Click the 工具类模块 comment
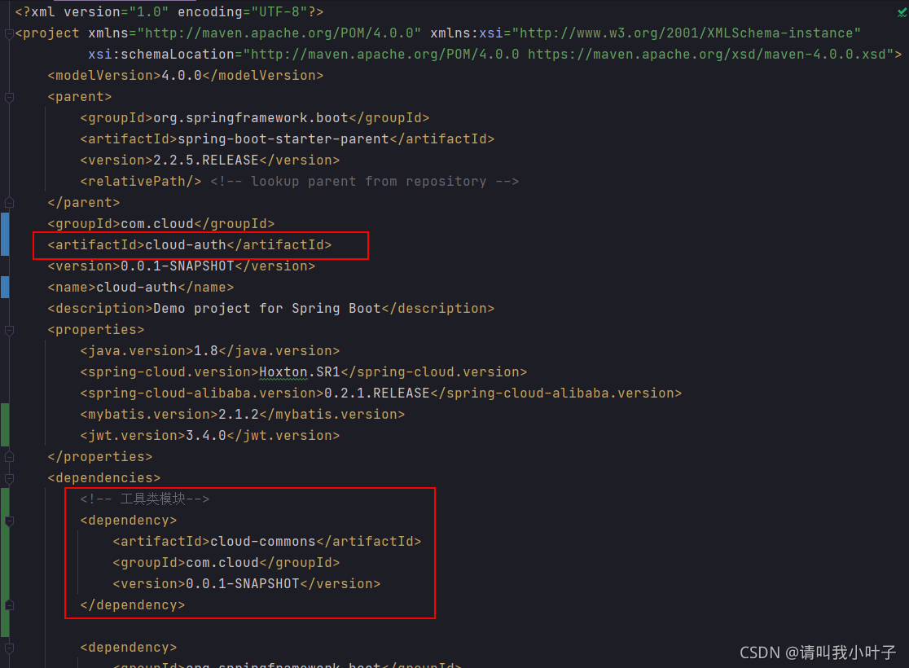This screenshot has height=668, width=909. coord(145,499)
